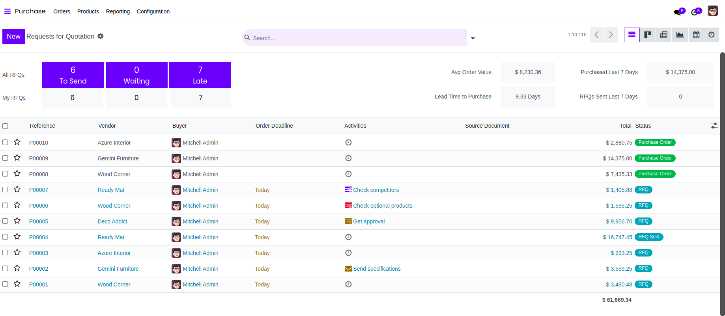Check the box for row P00001
Image resolution: width=725 pixels, height=316 pixels.
5,284
